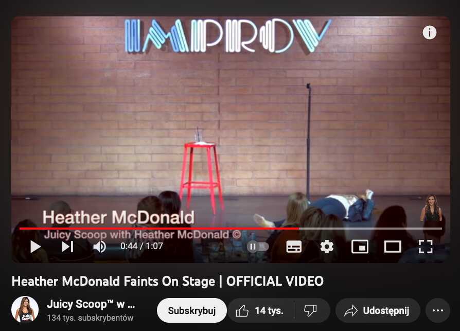Like the video with thumbs up
Viewport: 460px width, 331px height.
260,310
